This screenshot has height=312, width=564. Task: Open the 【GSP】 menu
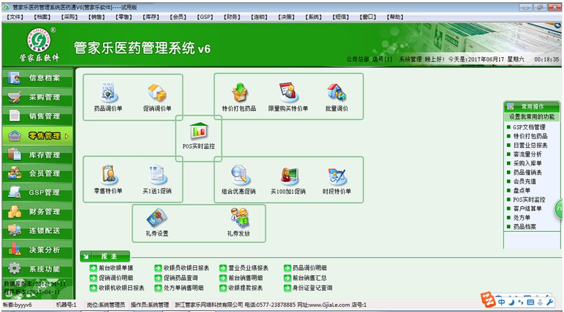(205, 17)
